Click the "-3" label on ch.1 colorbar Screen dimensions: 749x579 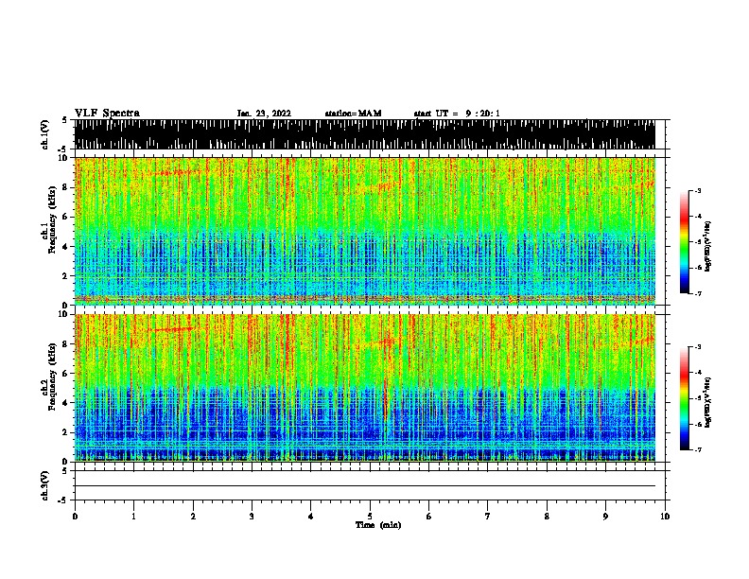[x=697, y=190]
